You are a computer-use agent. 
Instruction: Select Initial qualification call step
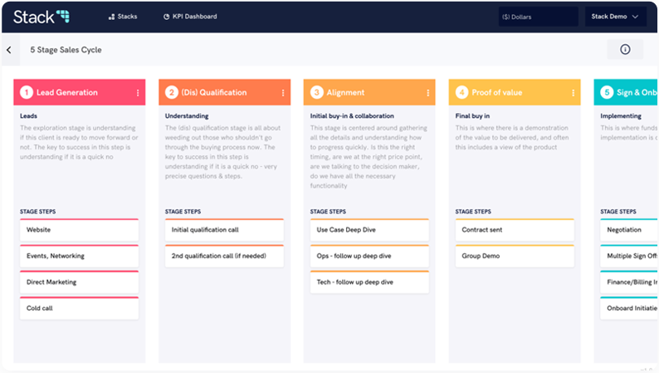click(x=224, y=230)
